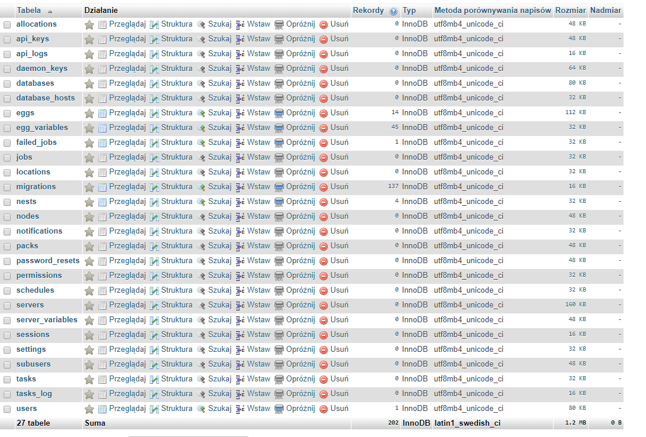Sort tables by the Rozmiar column header

(x=570, y=11)
